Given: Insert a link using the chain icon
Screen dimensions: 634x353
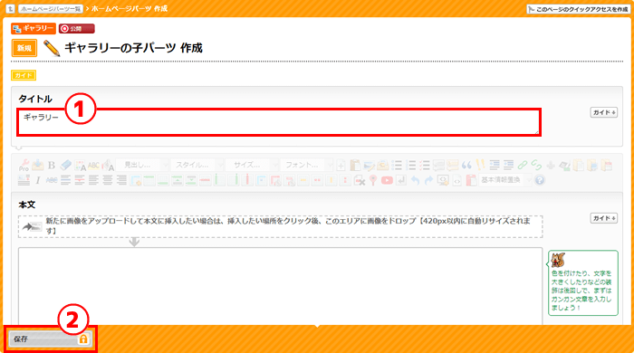Looking at the screenshot, I should pos(523,165).
